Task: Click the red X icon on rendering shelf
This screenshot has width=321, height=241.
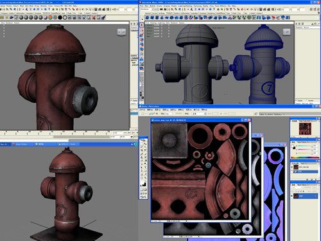Action: point(94,17)
